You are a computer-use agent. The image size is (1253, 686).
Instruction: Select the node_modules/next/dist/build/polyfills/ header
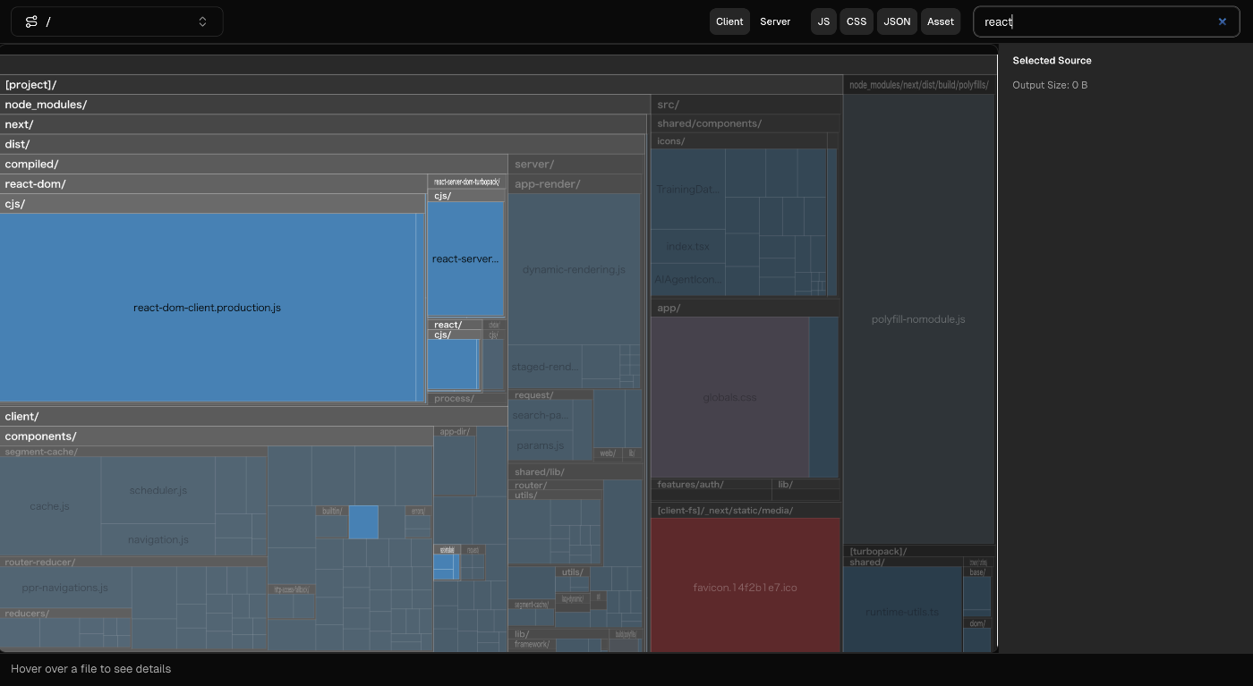pyautogui.click(x=919, y=85)
